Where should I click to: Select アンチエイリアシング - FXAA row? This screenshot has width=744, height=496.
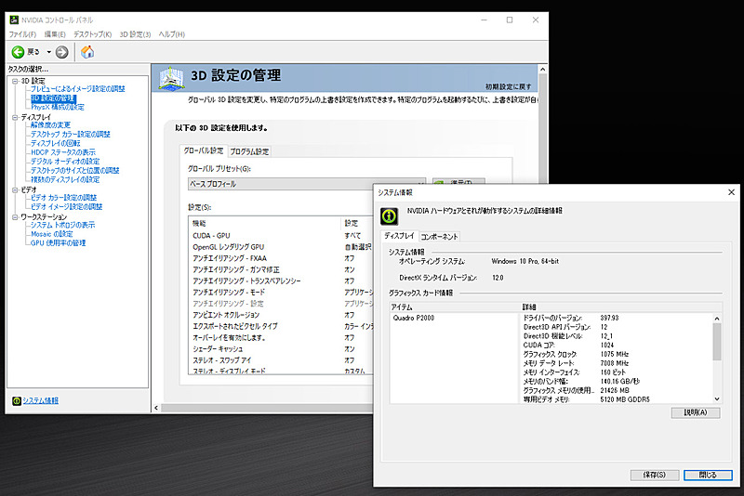[282, 258]
